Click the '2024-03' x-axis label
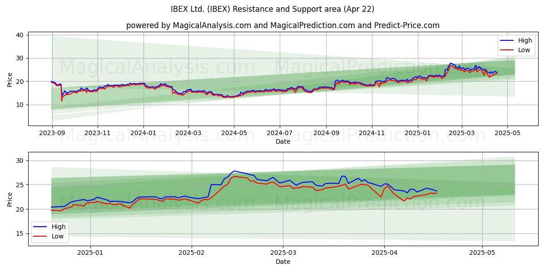 click(x=188, y=134)
